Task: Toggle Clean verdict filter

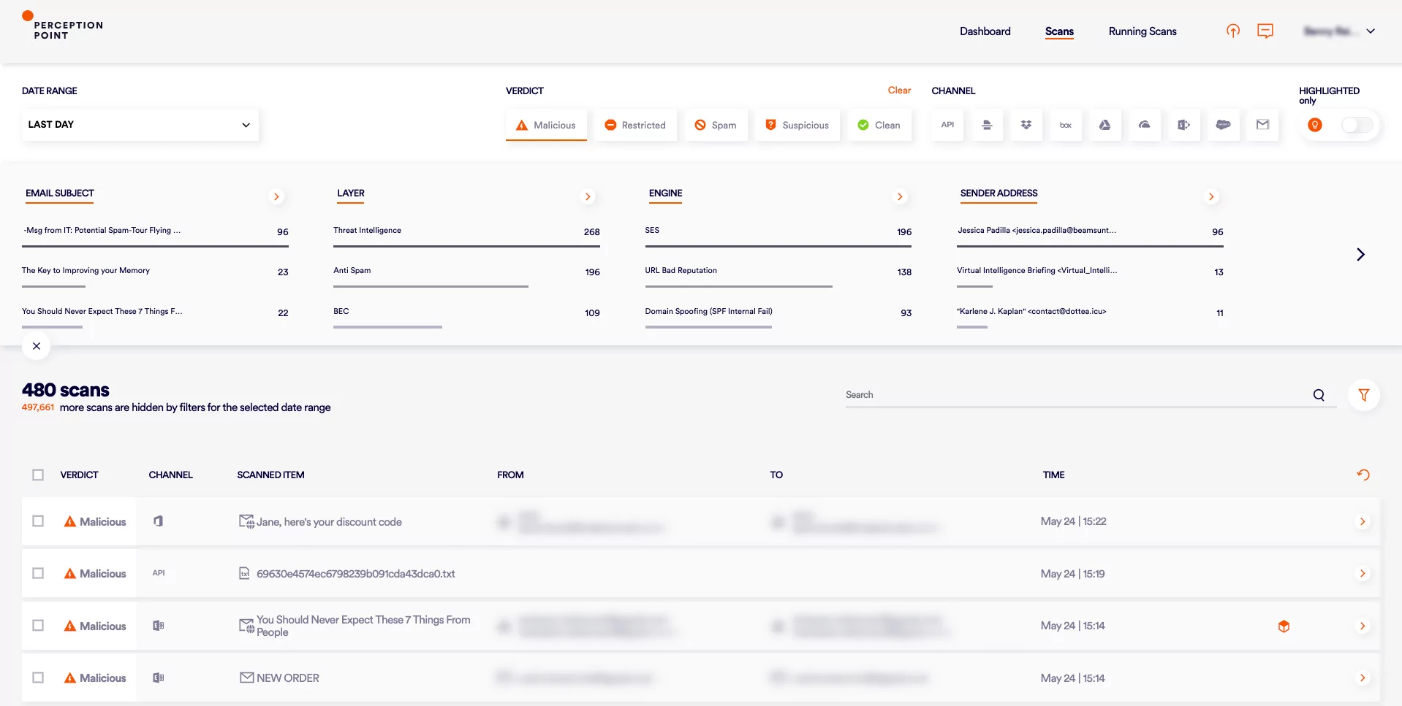Action: [x=879, y=125]
